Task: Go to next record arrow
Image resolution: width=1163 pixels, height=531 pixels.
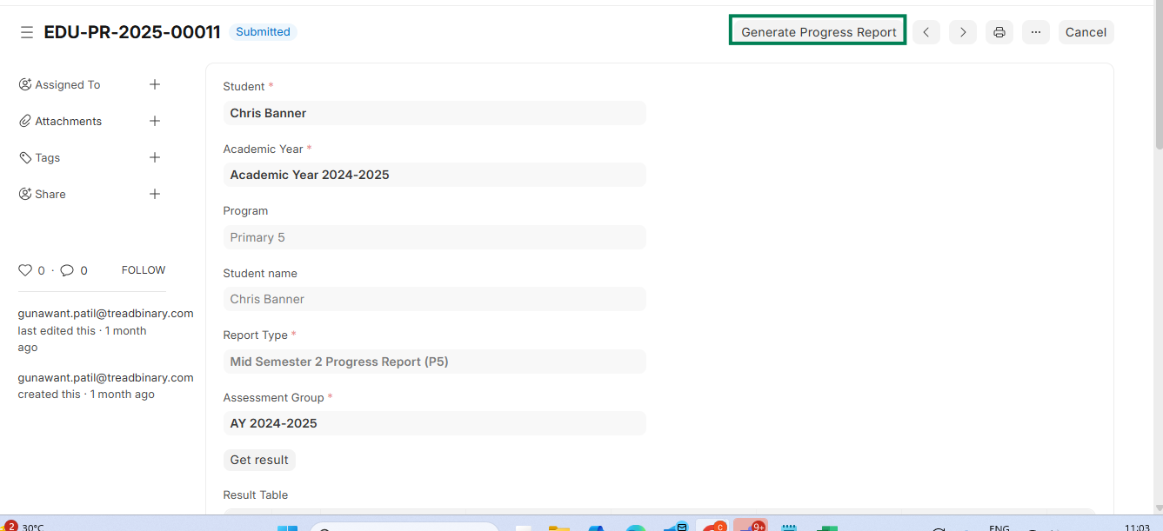Action: click(x=962, y=32)
